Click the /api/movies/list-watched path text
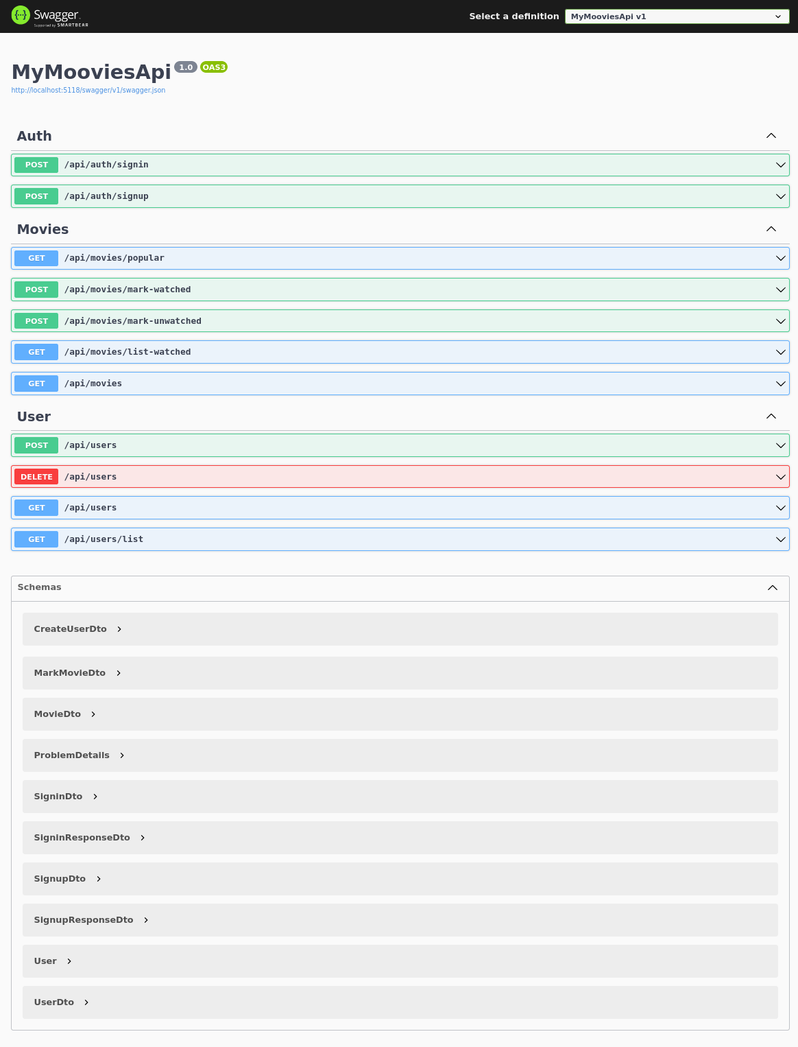 tap(128, 352)
